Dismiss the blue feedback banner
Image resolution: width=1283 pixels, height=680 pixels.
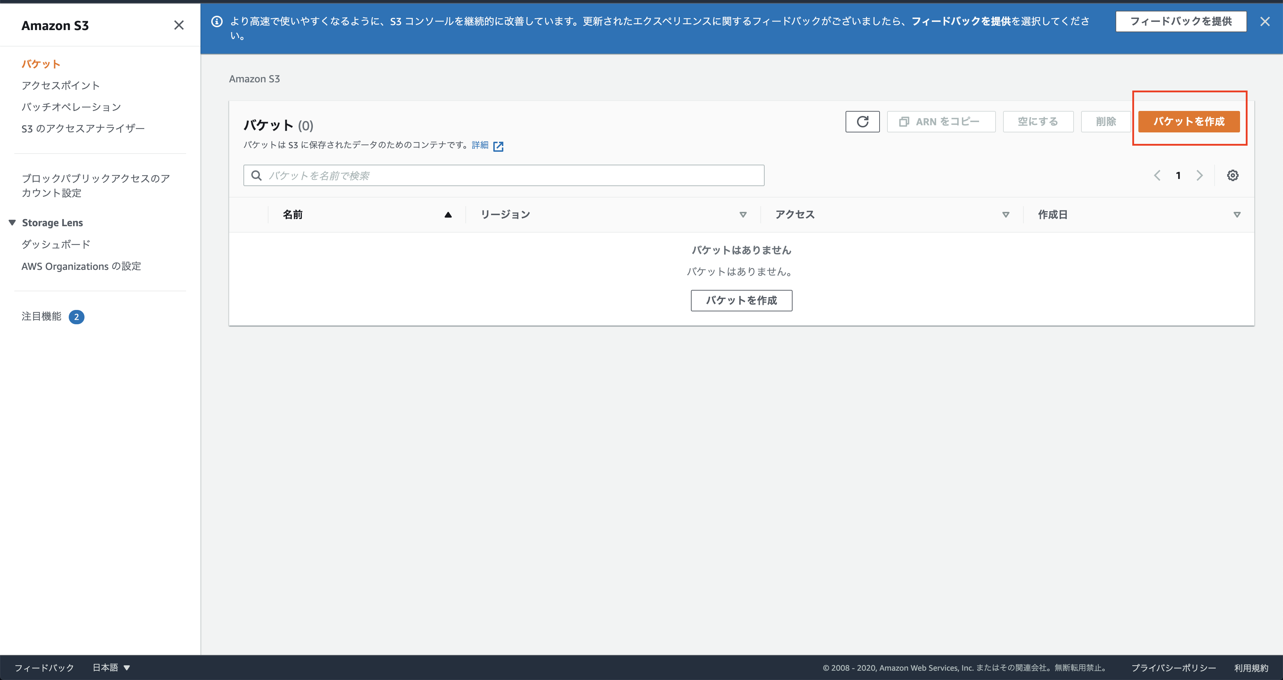point(1265,21)
